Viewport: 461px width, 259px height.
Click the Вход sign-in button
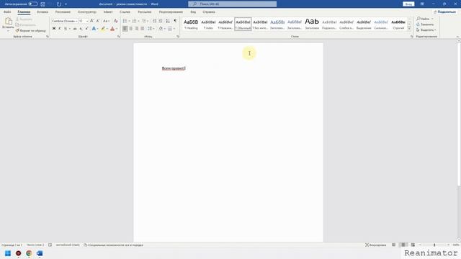[x=408, y=4]
